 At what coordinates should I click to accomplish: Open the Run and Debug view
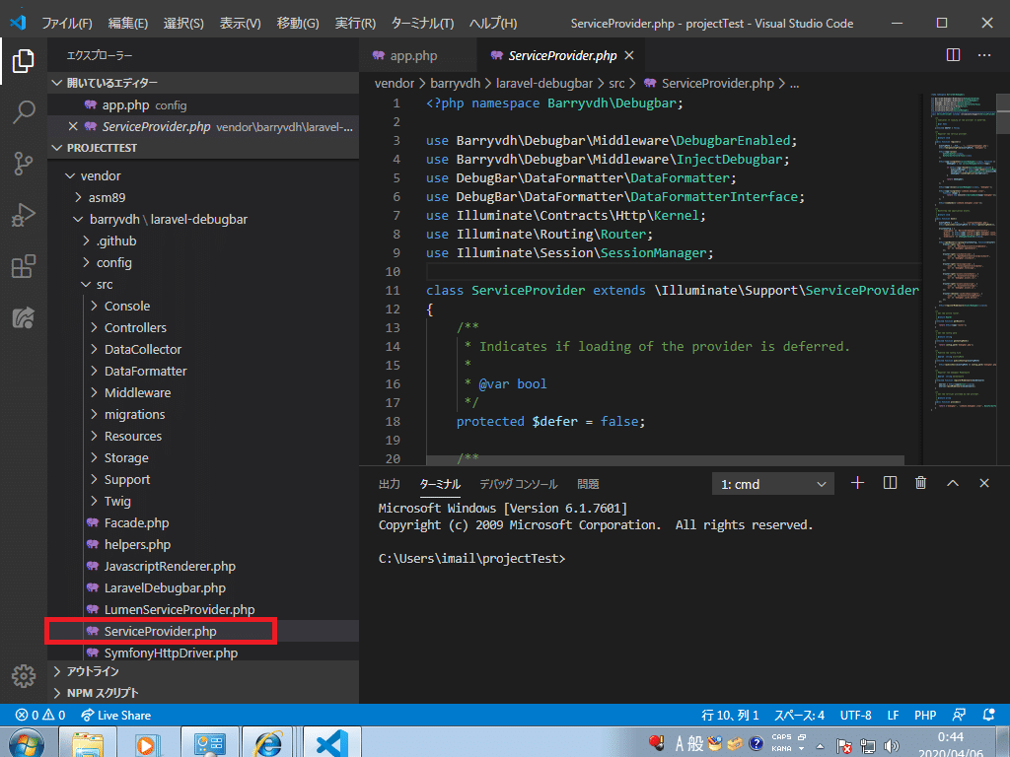tap(24, 215)
